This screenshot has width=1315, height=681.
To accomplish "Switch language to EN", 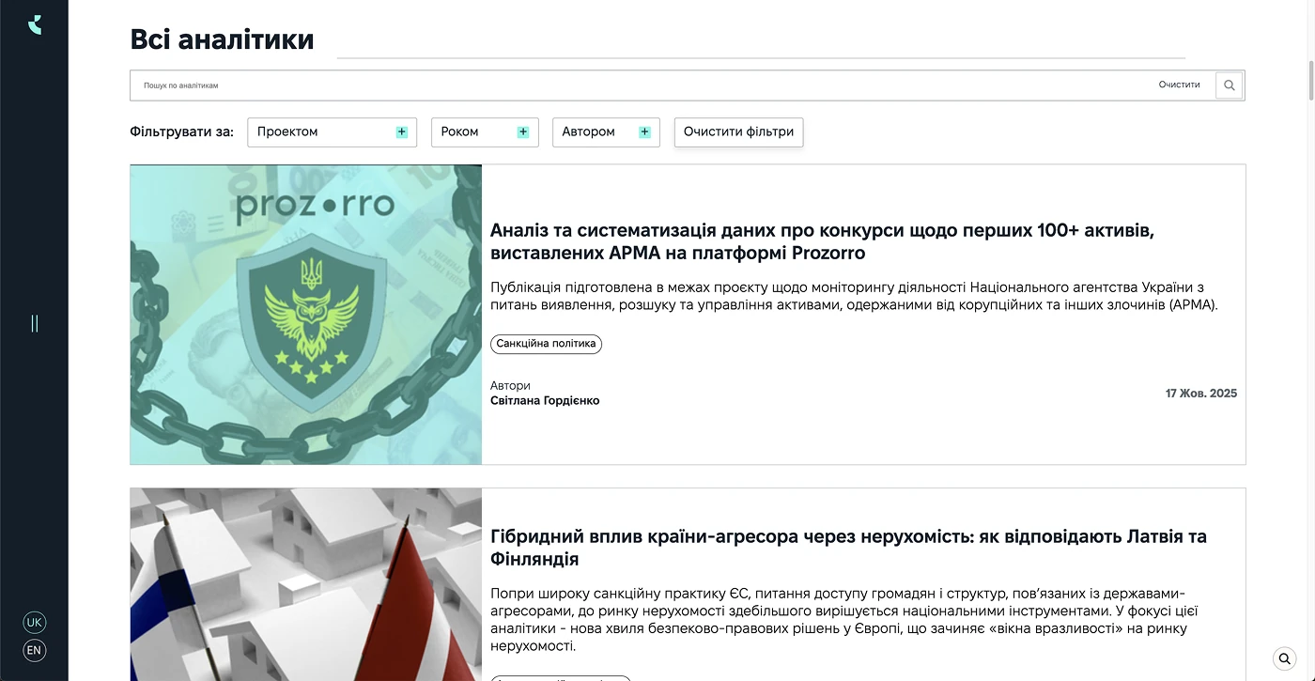I will pos(35,650).
